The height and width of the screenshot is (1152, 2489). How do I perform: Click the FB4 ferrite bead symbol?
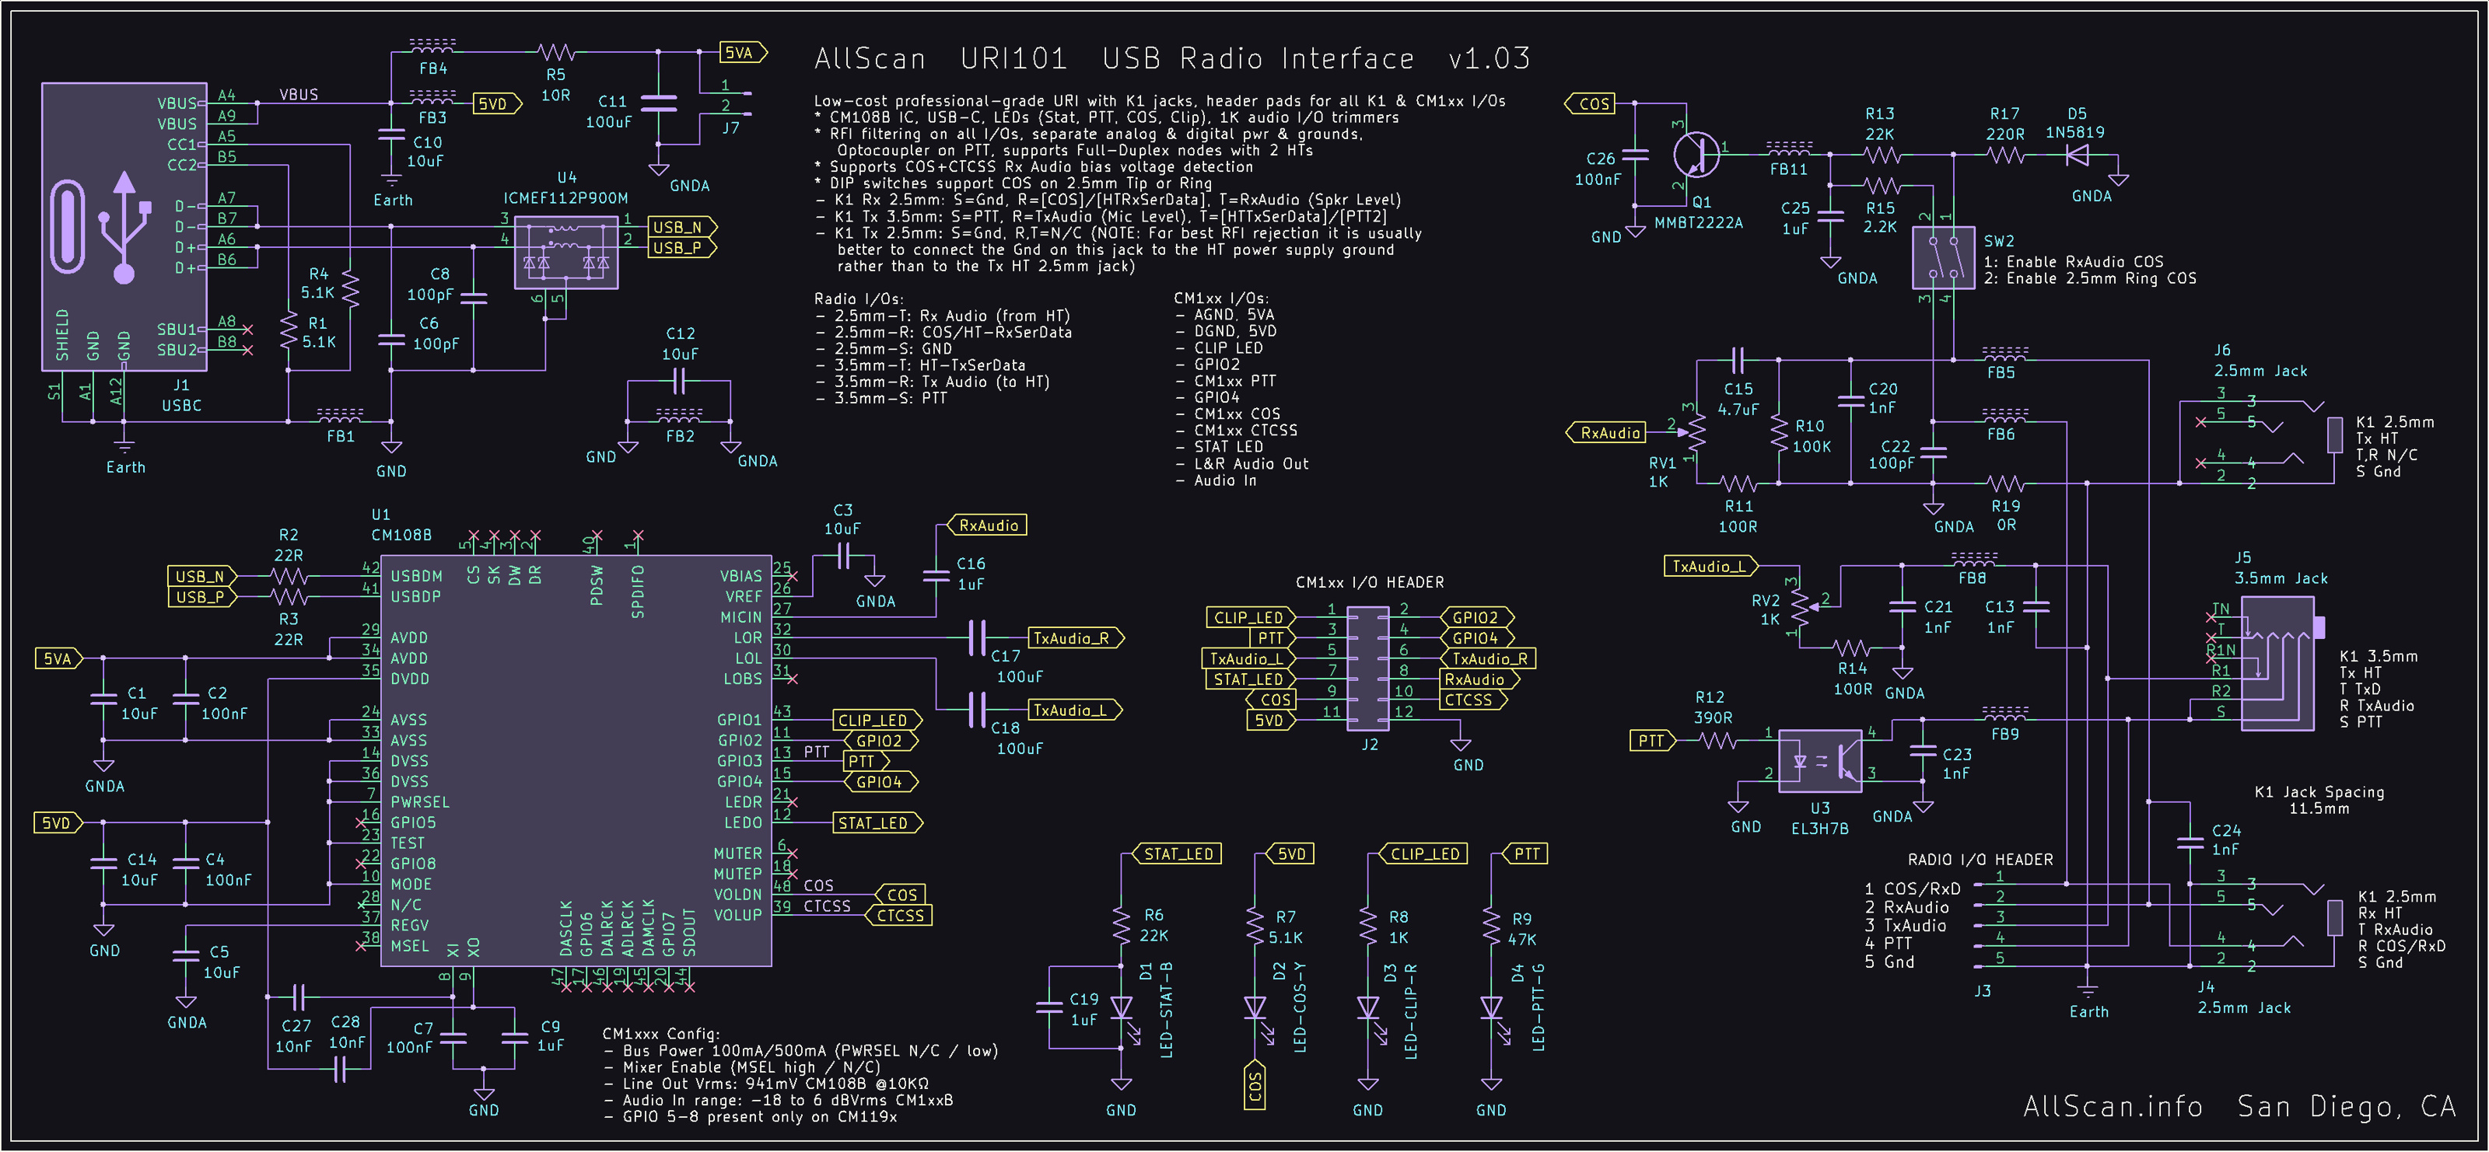click(432, 47)
